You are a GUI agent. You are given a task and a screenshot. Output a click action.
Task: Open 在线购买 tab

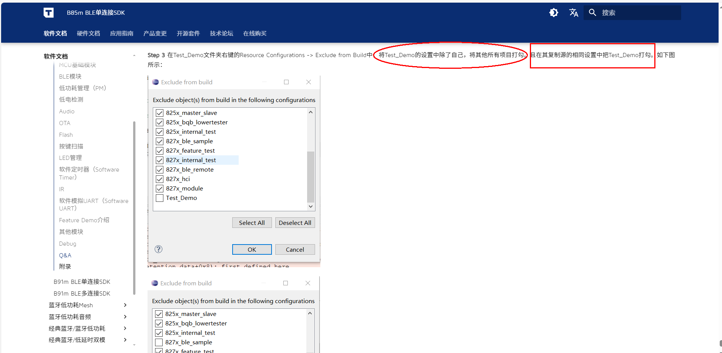point(255,33)
